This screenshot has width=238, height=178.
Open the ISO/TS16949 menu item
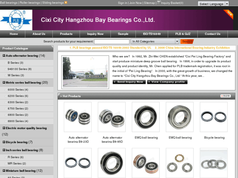152,34
